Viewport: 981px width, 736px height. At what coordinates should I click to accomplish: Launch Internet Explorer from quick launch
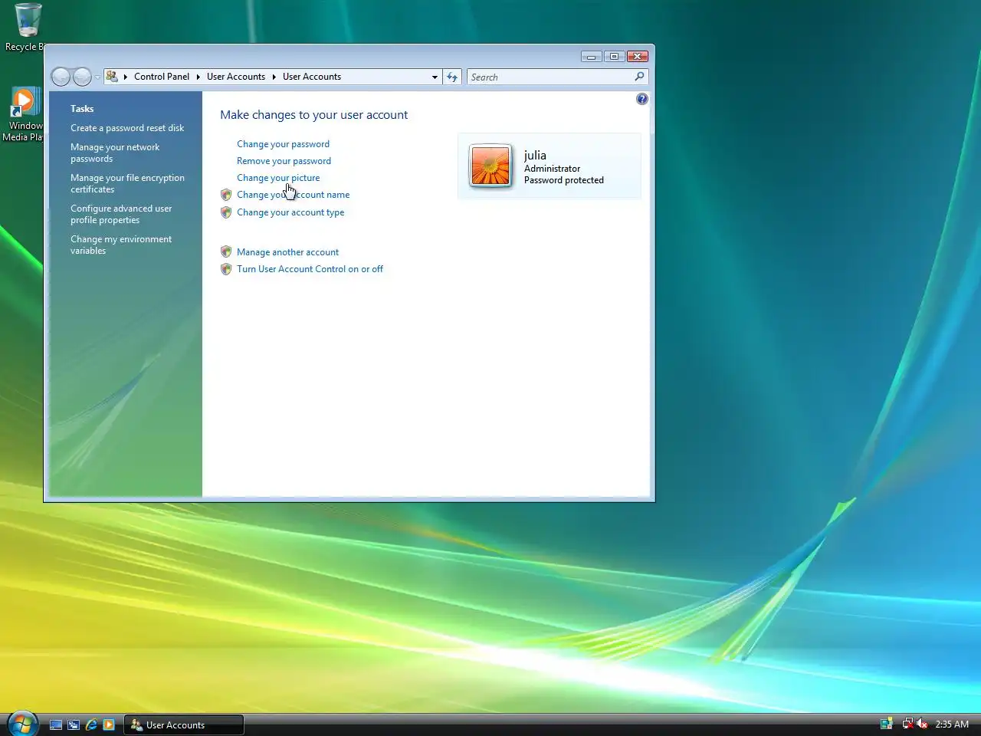pyautogui.click(x=91, y=724)
